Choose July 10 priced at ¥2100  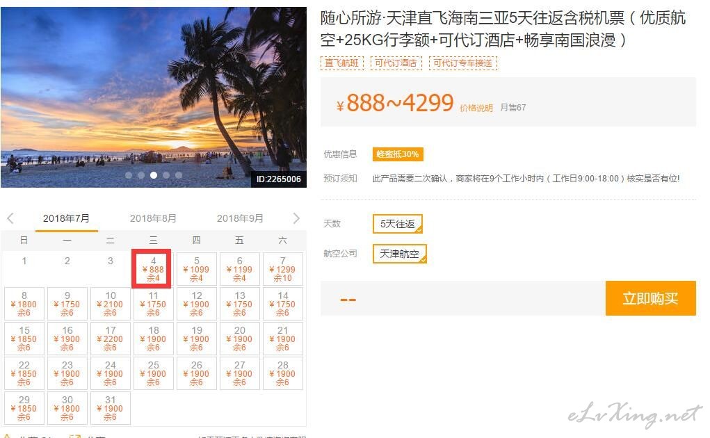click(x=110, y=304)
